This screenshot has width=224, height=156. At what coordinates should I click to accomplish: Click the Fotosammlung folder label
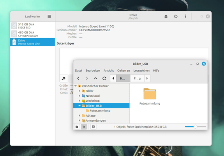(150, 103)
